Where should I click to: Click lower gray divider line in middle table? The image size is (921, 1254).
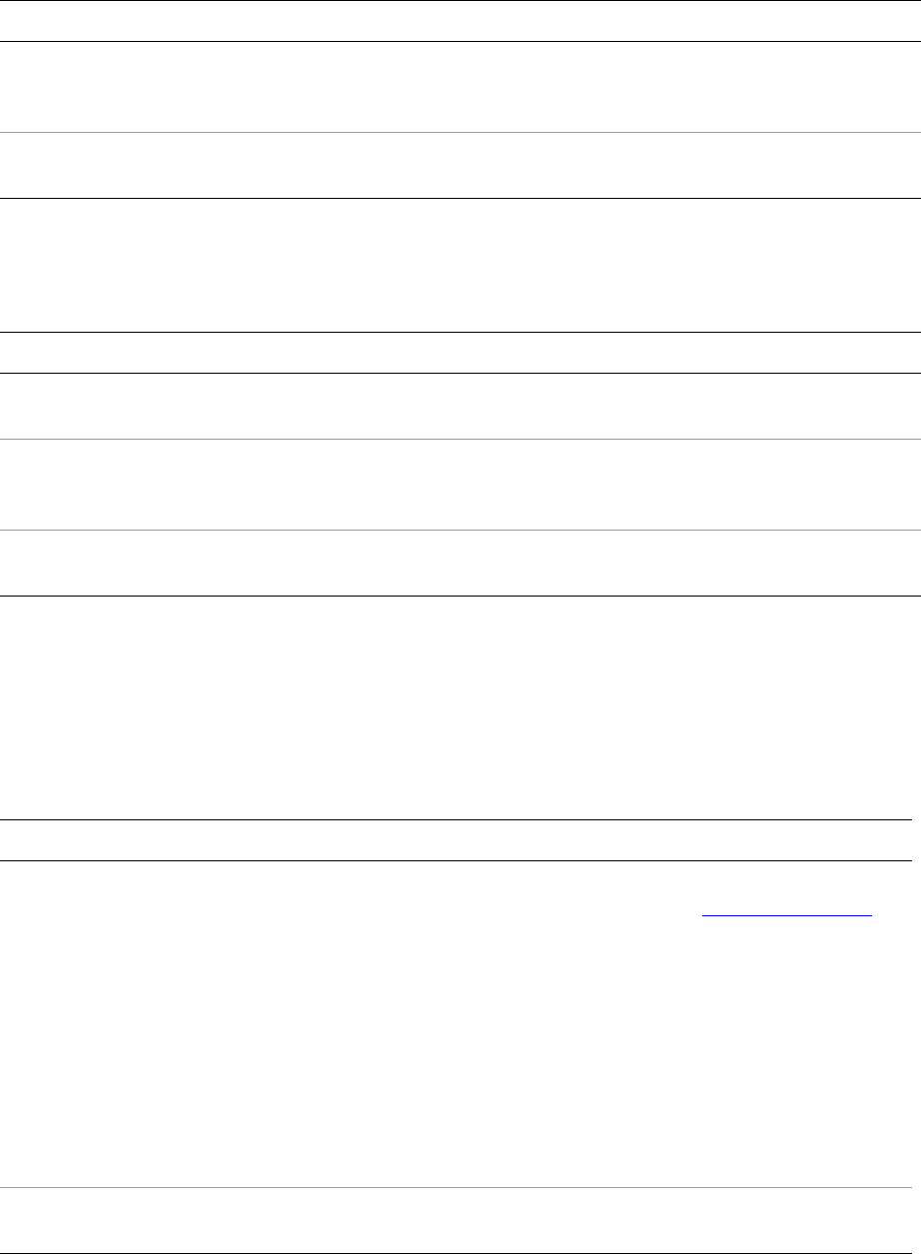click(x=460, y=531)
